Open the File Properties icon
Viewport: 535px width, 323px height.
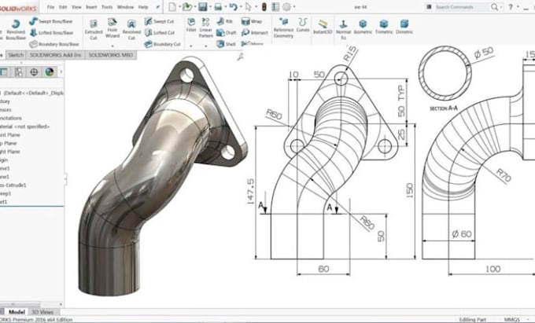(x=275, y=7)
